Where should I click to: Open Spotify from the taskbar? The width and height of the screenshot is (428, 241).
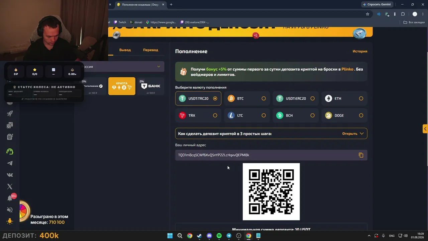219,236
